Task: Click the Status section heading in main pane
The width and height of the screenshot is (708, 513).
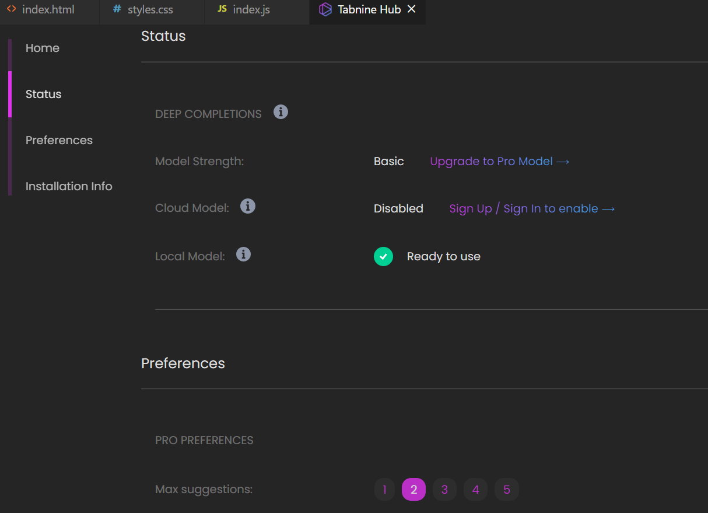Action: (x=163, y=36)
